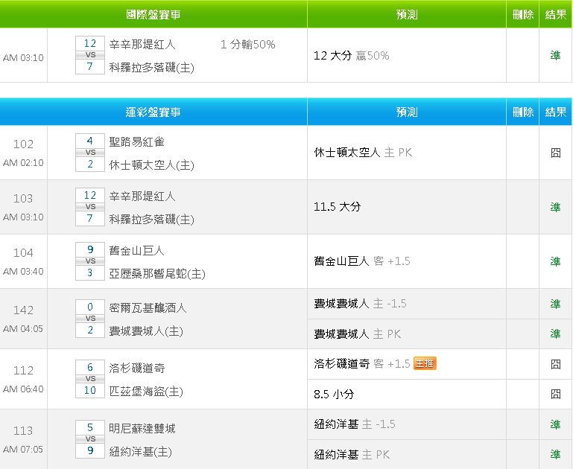Click game number 103
Viewport: 573px width, 469px height.
point(23,198)
